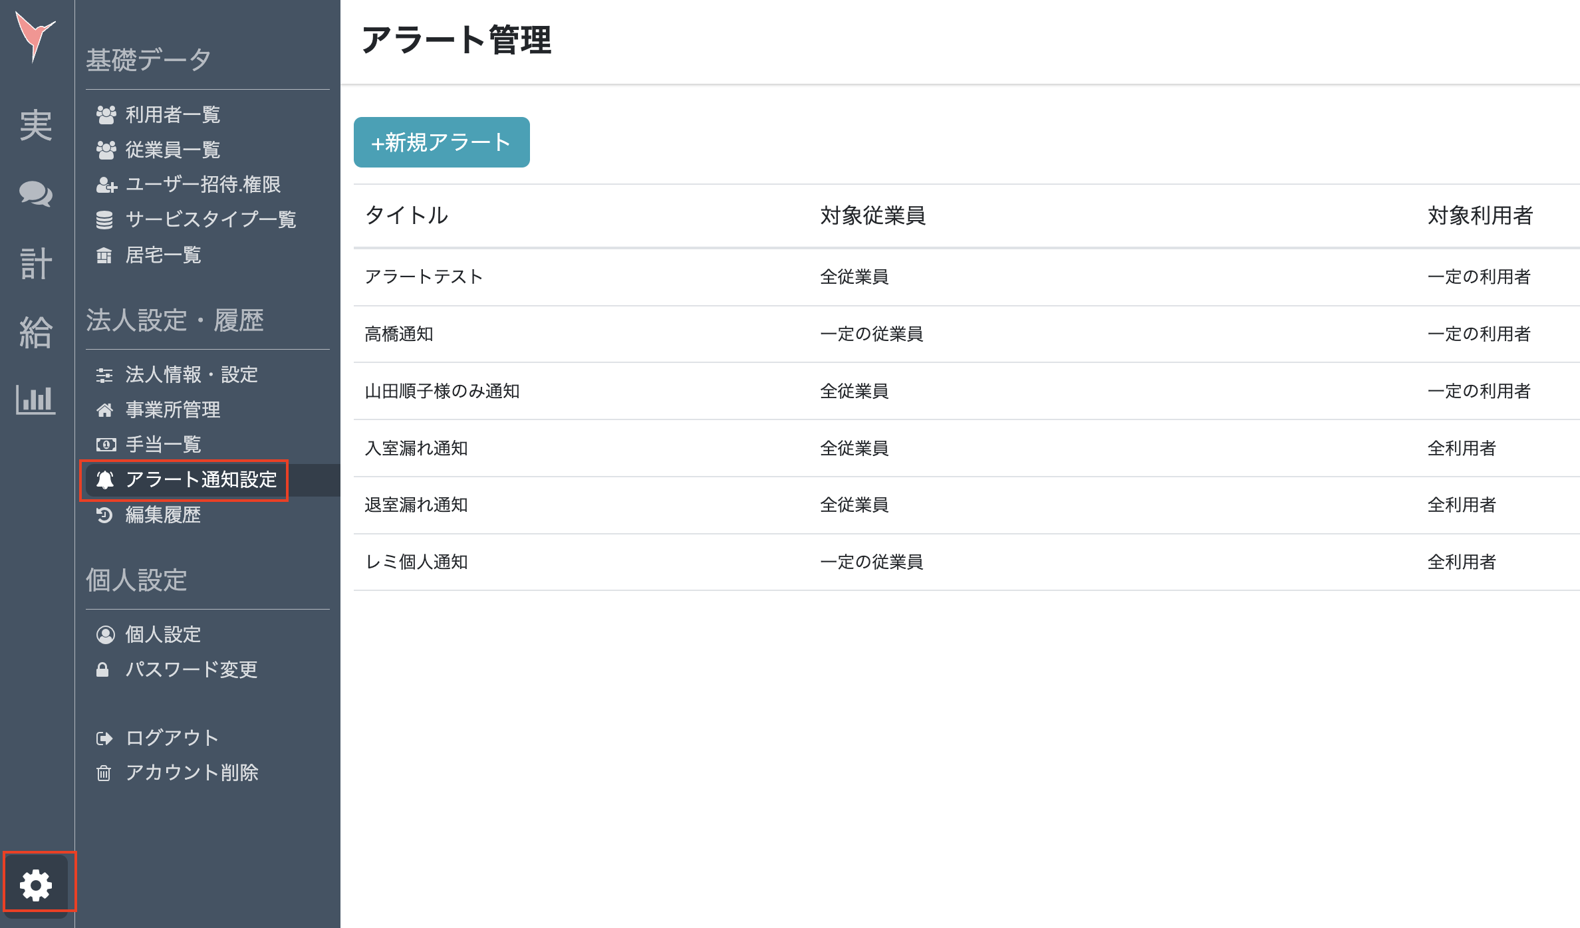Click ログアウト to sign out
1580x928 pixels.
[x=171, y=737]
